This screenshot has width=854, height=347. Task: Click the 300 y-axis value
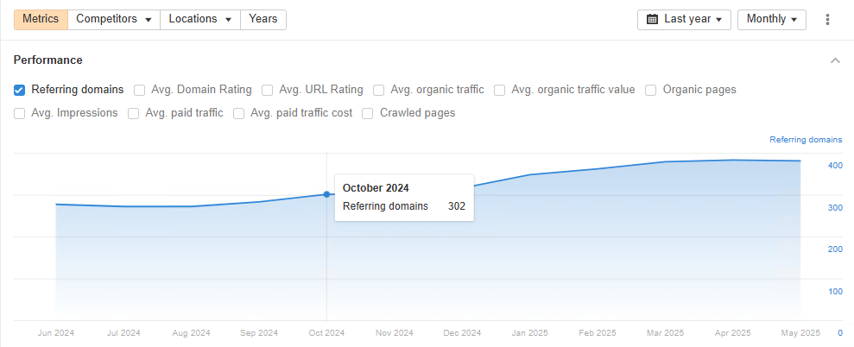(x=836, y=207)
